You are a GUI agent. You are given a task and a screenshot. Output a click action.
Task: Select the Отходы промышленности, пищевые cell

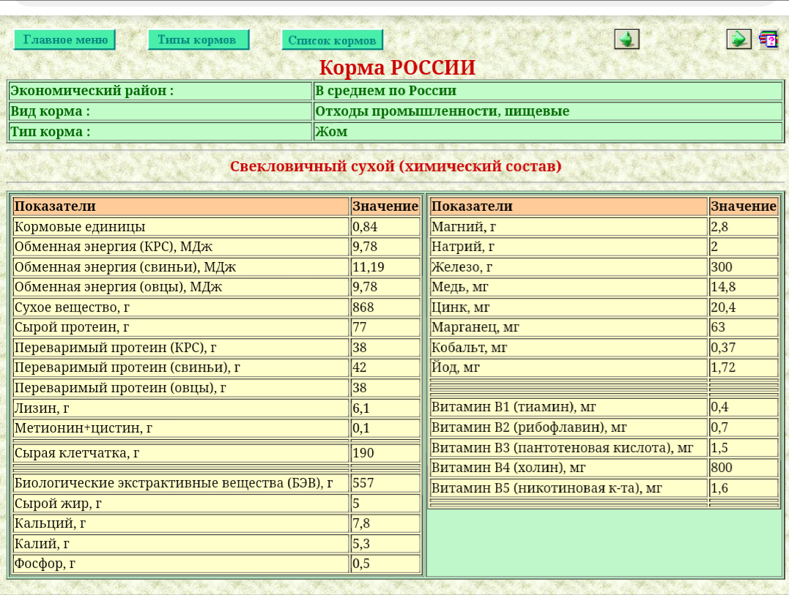tap(548, 111)
